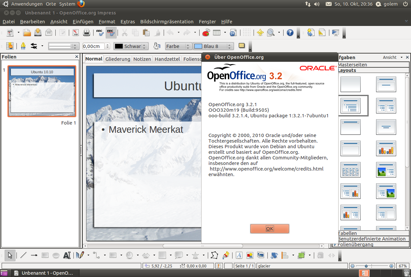Click the 67% zoom value
Viewport: 411px width, 277px height.
(402, 266)
